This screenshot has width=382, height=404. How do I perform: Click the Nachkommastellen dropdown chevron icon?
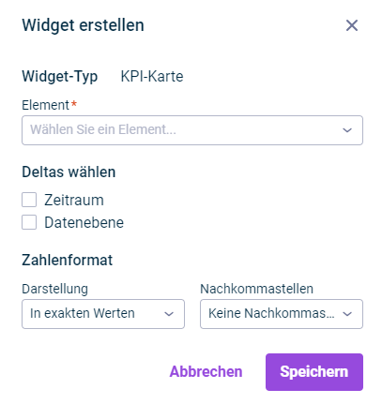point(347,314)
